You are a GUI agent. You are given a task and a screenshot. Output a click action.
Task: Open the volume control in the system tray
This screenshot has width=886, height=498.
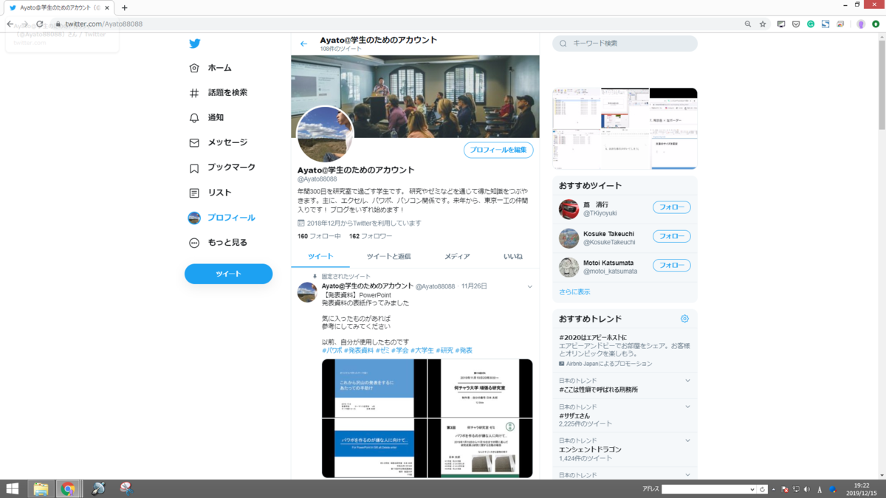point(807,488)
